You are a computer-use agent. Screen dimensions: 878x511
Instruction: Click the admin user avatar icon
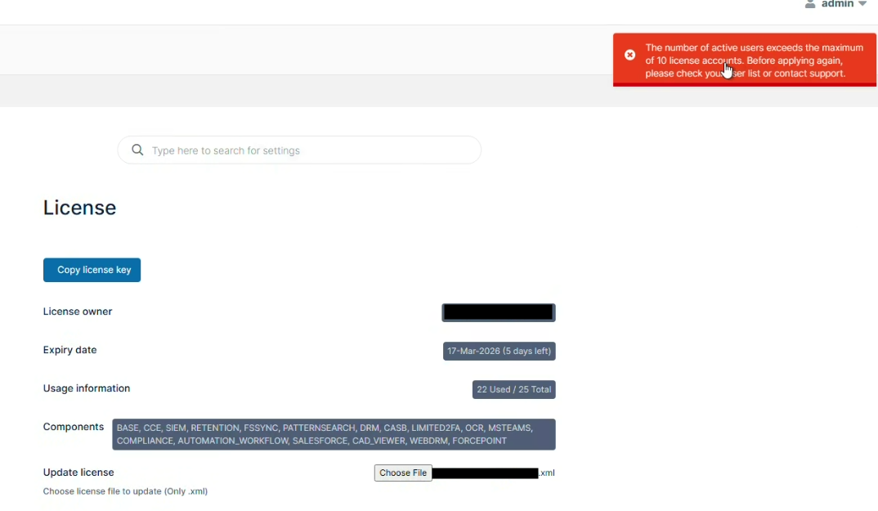tap(810, 4)
